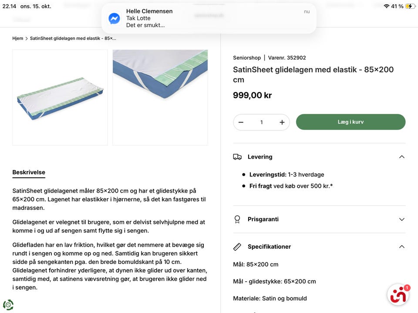Viewport: 418px width, 313px height.
Task: Tap the delivery truck icon
Action: point(237,157)
